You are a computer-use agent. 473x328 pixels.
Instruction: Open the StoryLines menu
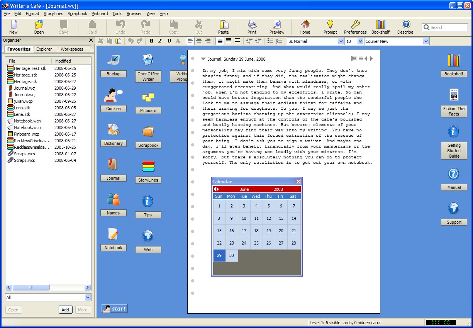click(x=53, y=14)
